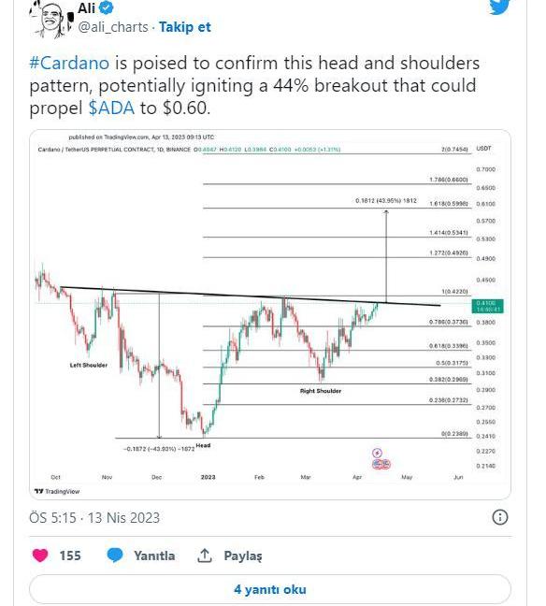Read replies via 4 yanıtı oku
The height and width of the screenshot is (606, 546).
click(270, 589)
